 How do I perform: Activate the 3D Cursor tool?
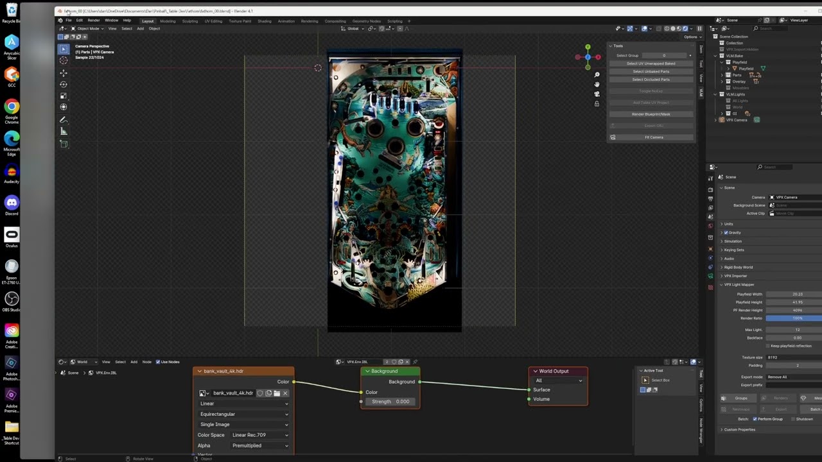[64, 60]
